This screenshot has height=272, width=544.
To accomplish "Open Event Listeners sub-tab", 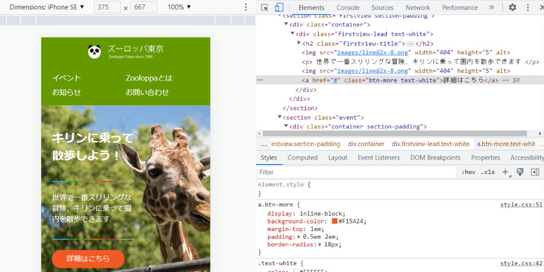I will pyautogui.click(x=379, y=158).
